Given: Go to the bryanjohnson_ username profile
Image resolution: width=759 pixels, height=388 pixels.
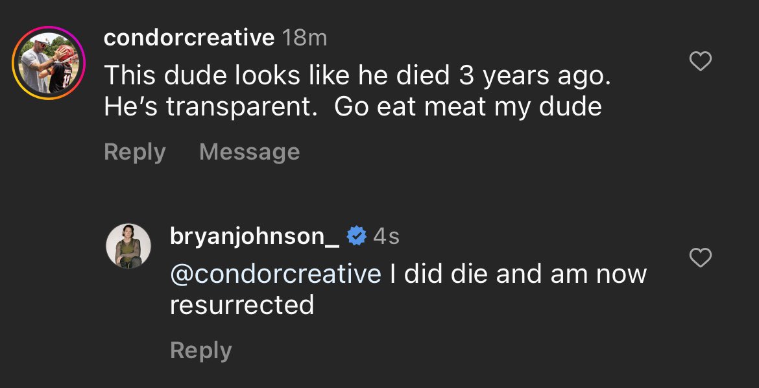Looking at the screenshot, I should click(254, 237).
